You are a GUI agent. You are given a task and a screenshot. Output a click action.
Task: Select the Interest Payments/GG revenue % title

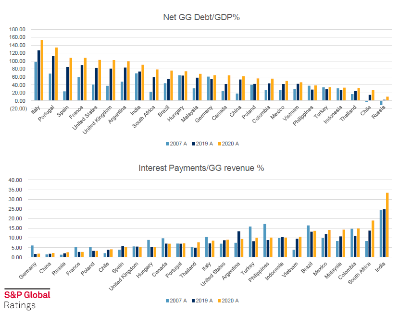[x=201, y=168]
